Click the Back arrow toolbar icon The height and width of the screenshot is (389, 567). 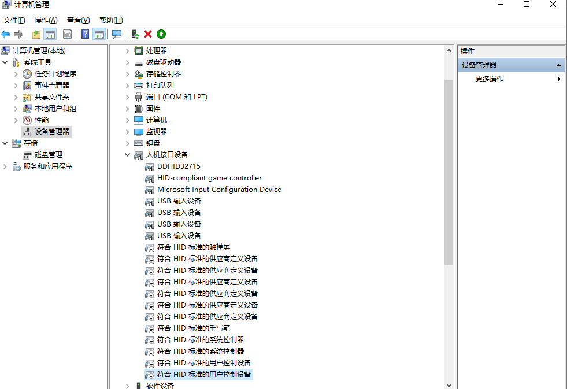click(5, 34)
